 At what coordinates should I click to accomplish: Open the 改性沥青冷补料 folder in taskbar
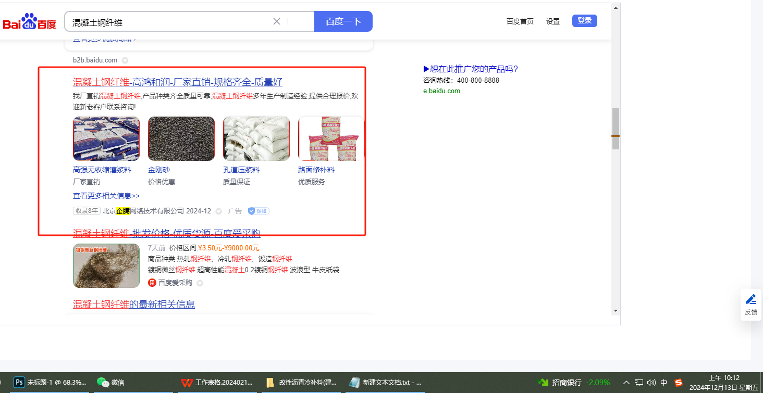(301, 383)
